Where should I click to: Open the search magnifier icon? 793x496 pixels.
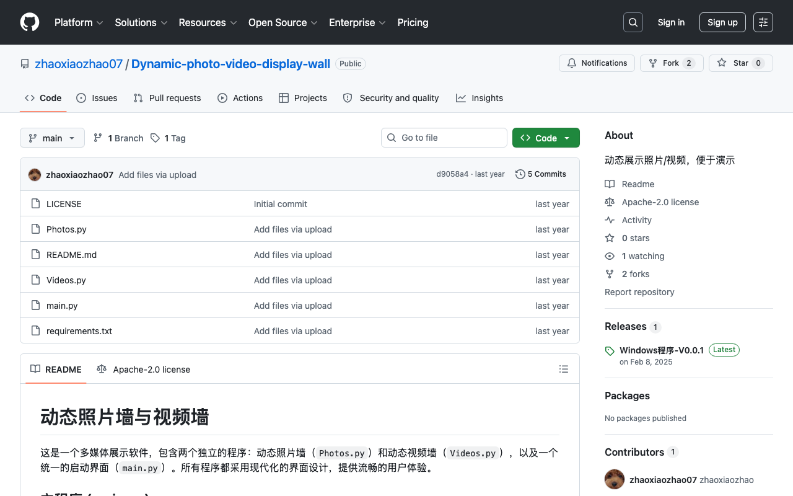633,22
